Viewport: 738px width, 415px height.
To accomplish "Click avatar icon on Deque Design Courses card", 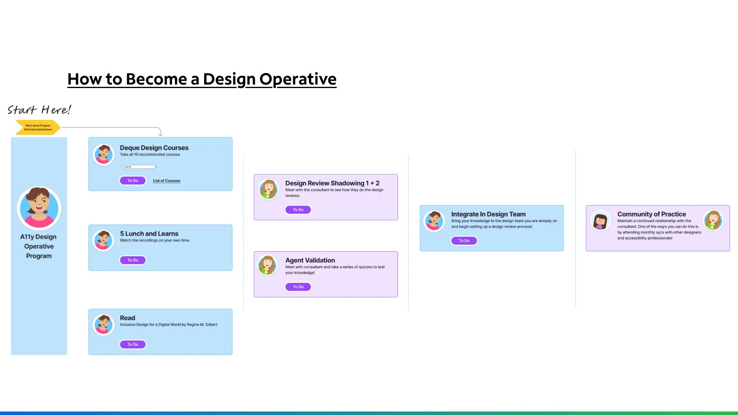I will tap(103, 154).
